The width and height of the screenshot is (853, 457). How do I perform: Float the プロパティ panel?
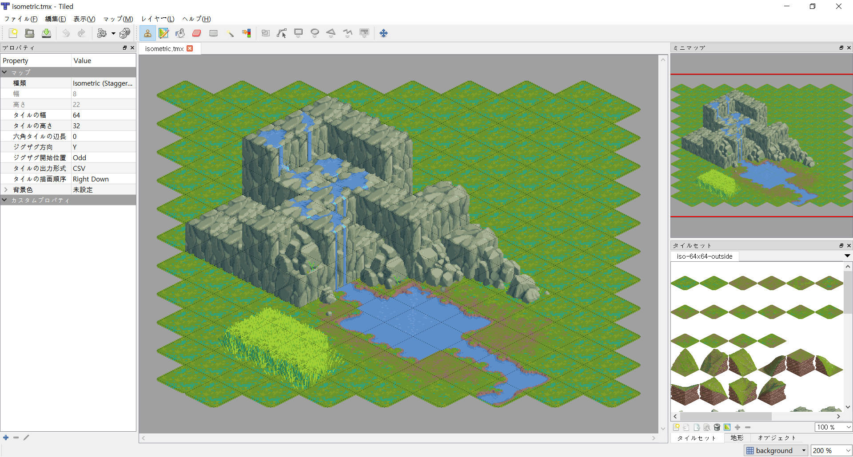click(x=125, y=47)
